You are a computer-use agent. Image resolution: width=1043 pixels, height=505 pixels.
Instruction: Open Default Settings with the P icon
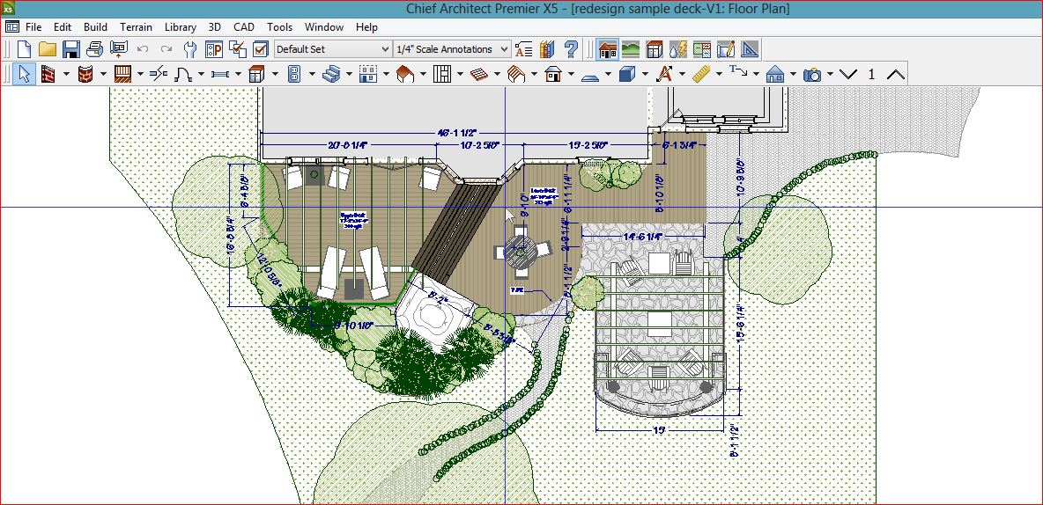pos(213,49)
